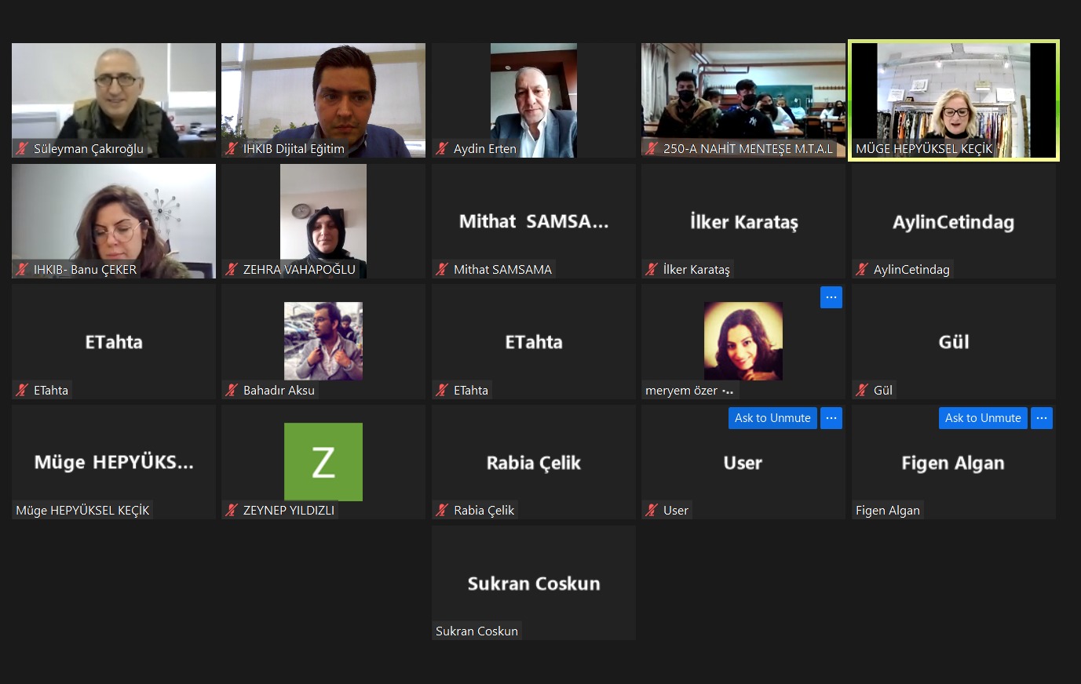Click muted mic icon next to Bahadır Aksu

(232, 390)
